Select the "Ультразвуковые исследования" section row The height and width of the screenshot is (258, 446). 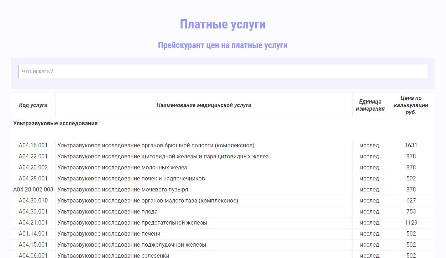(222, 123)
